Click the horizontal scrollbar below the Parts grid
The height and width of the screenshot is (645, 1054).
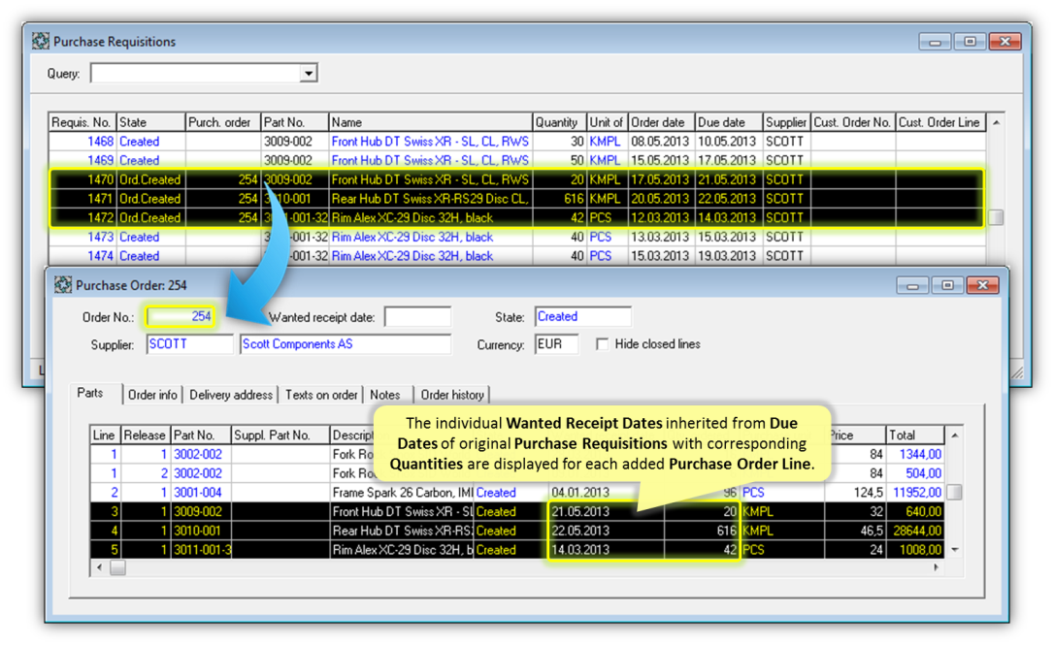click(116, 568)
